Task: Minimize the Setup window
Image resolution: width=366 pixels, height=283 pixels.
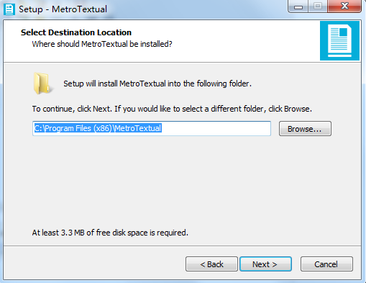Action: coord(298,6)
